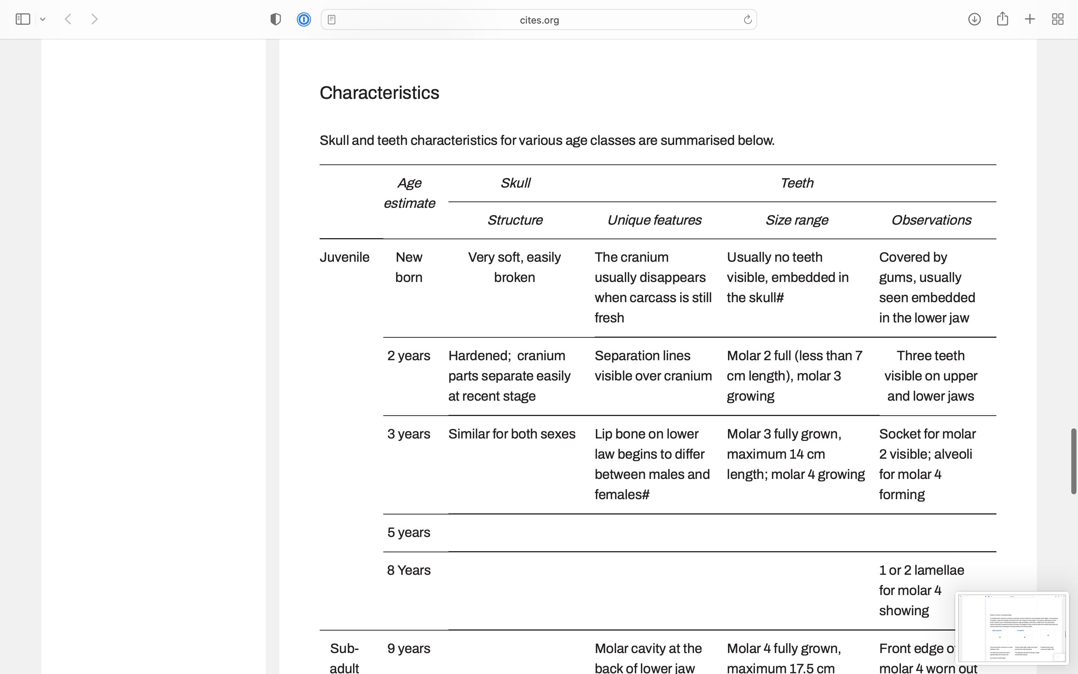This screenshot has height=674, width=1078.
Task: Open the screenshot preview thumbnail
Action: click(1012, 628)
